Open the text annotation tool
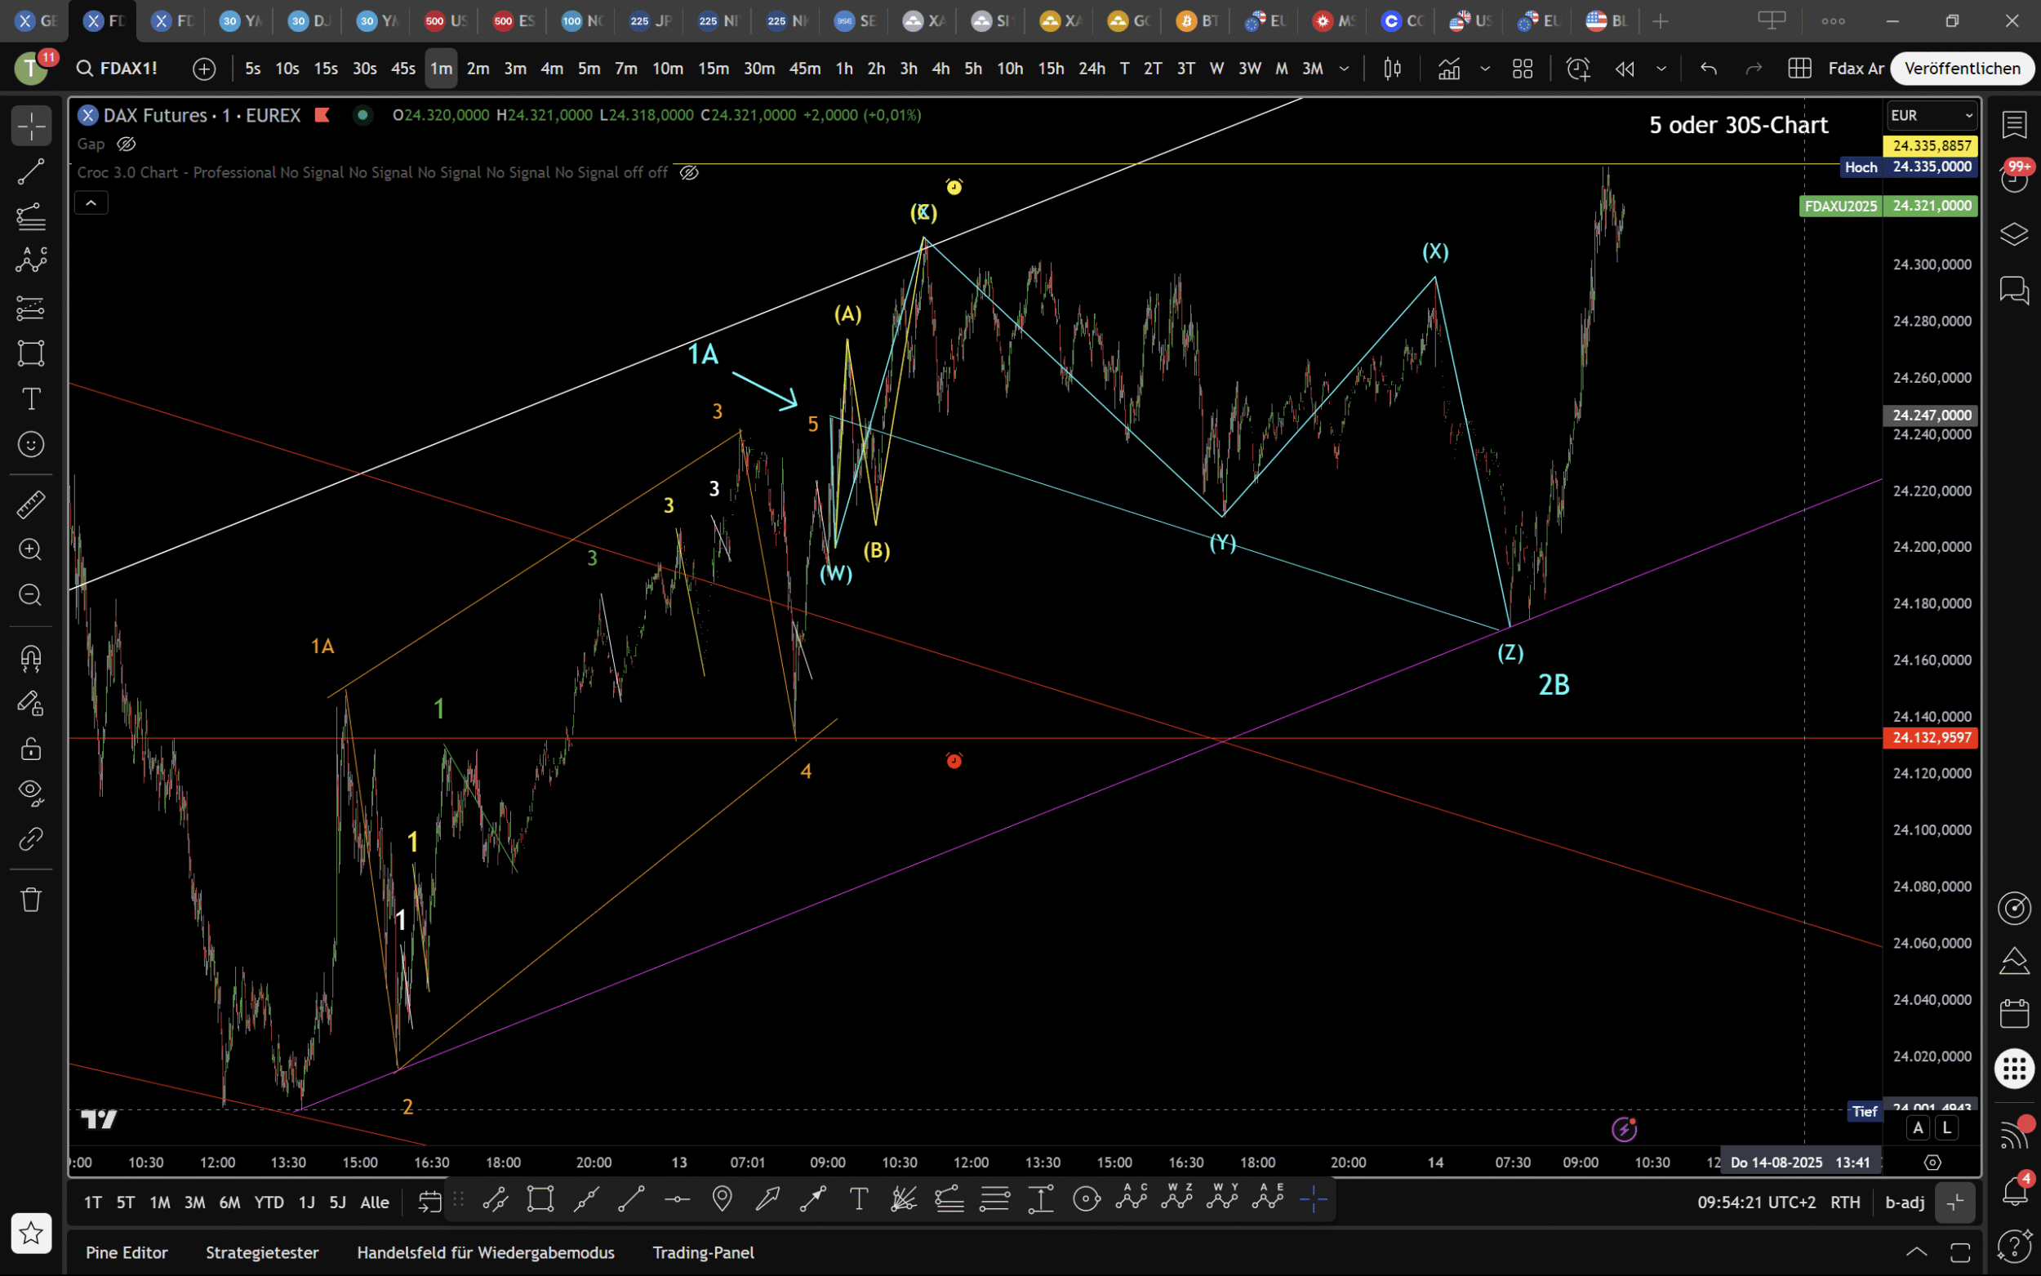The height and width of the screenshot is (1276, 2041). point(31,399)
